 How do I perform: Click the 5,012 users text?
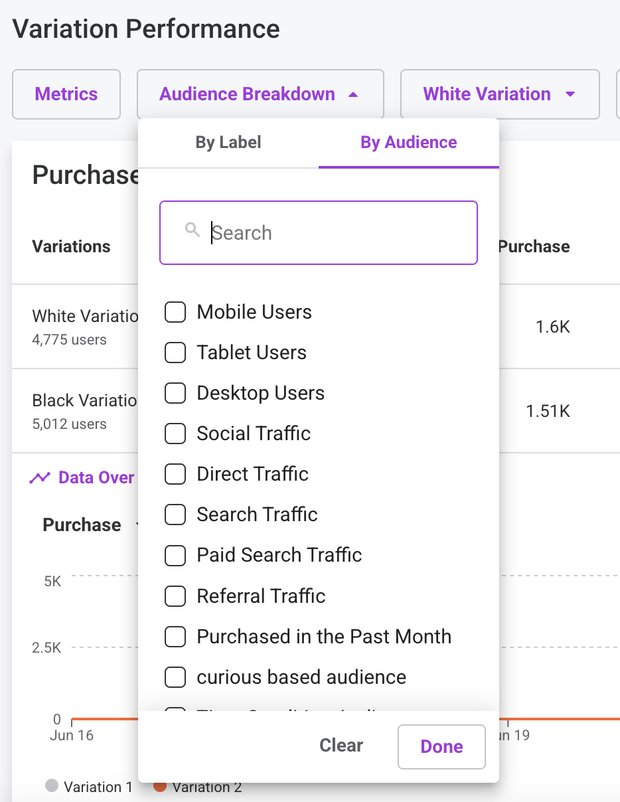pos(69,424)
